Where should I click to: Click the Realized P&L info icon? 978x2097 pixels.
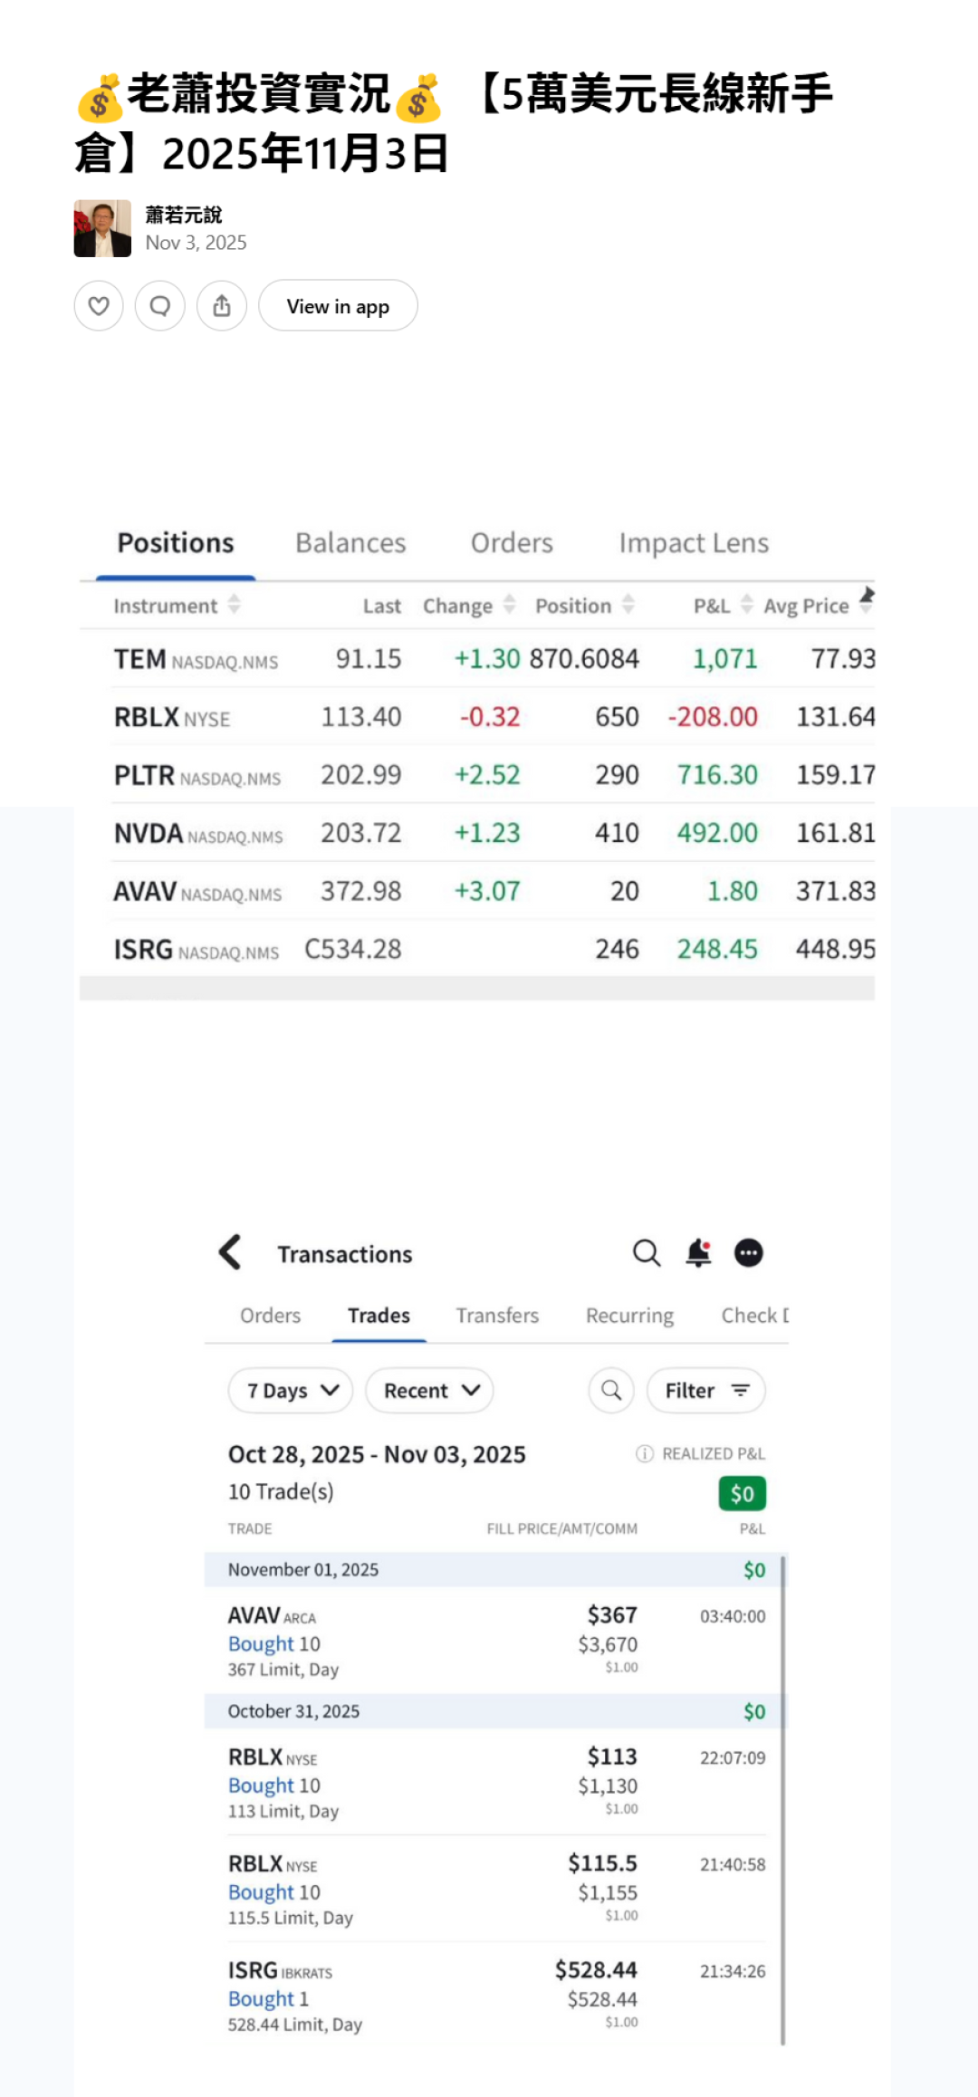[644, 1453]
